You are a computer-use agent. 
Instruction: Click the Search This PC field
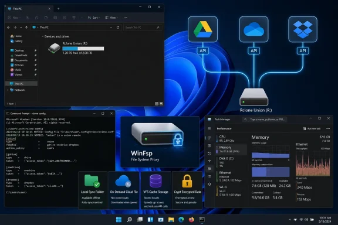(142, 28)
